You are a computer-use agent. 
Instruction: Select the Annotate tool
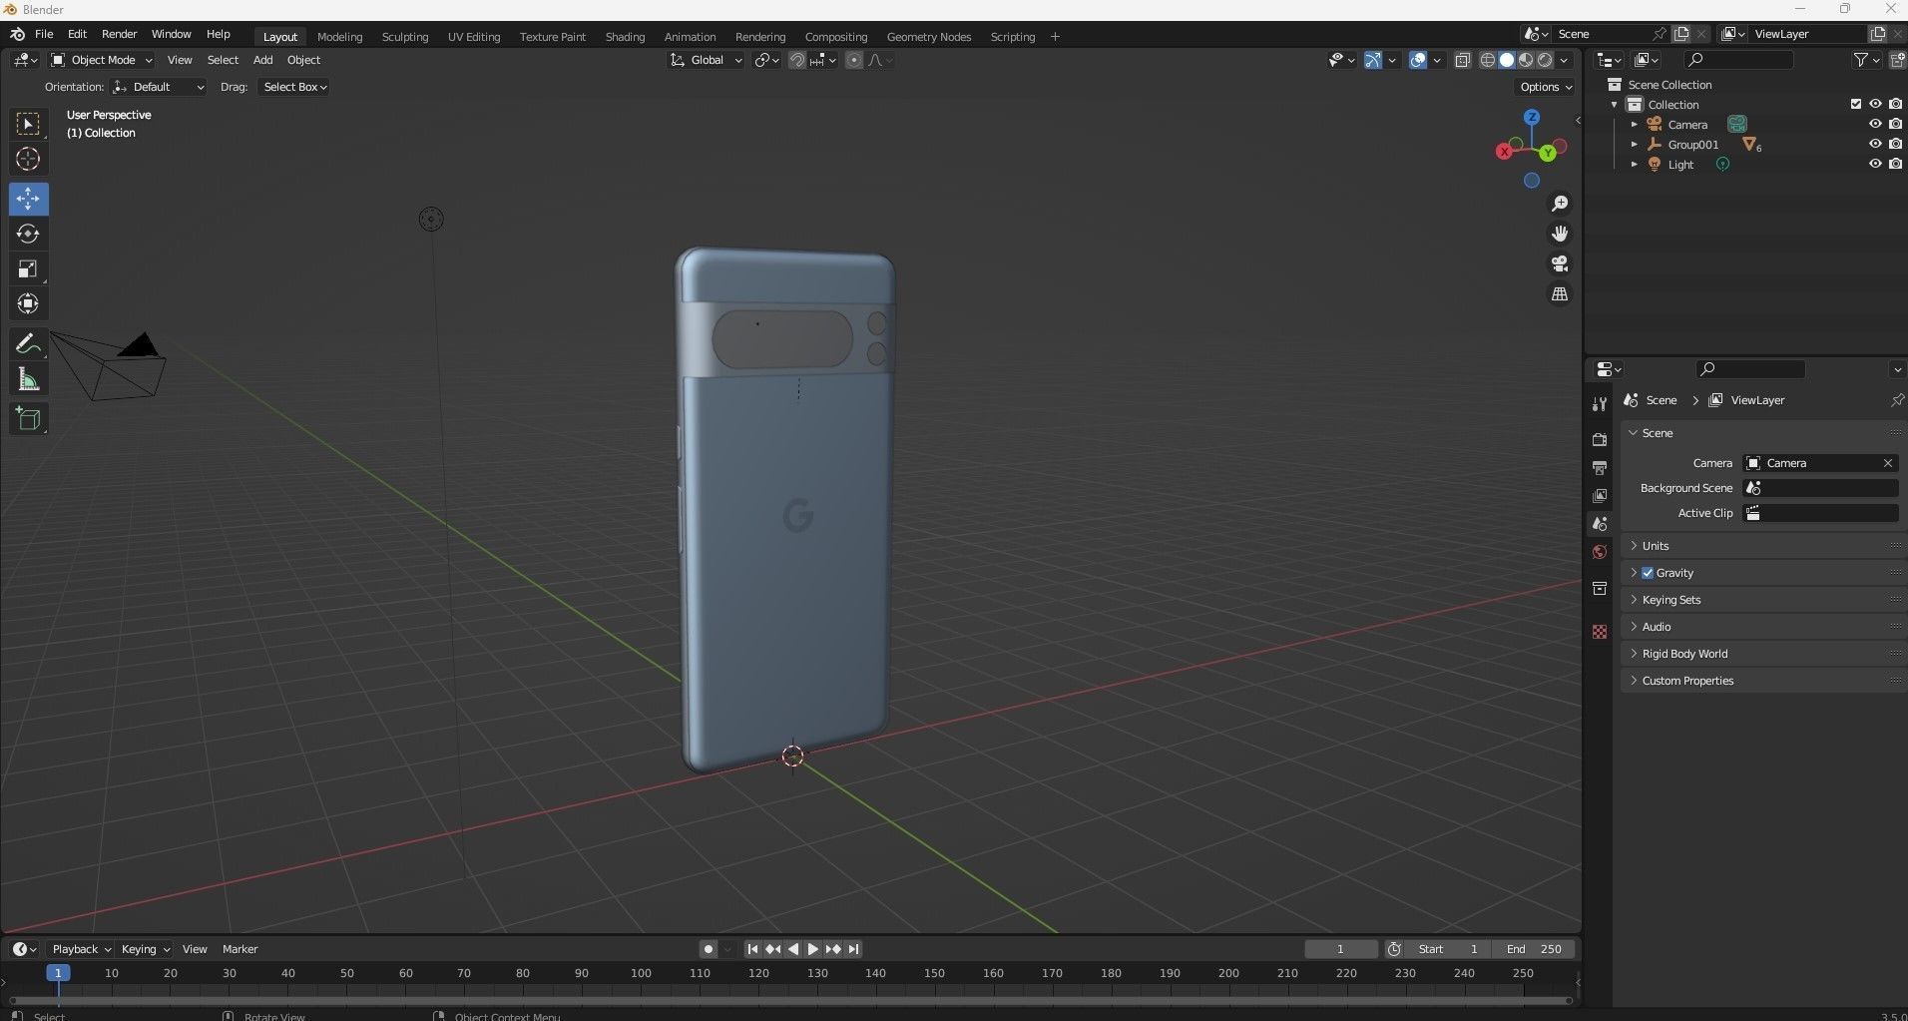28,344
